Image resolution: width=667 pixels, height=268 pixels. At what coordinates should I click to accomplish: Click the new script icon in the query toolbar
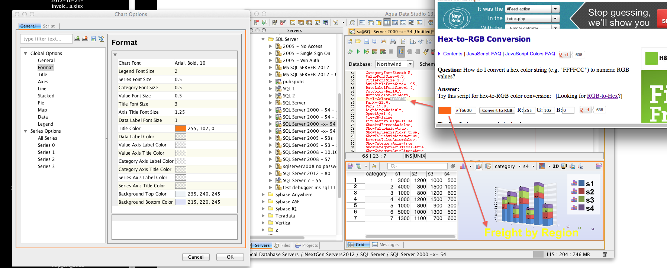(350, 41)
